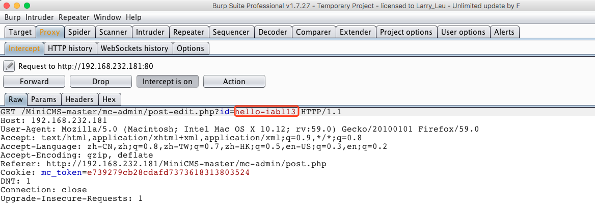Click the pencil comment icon beside the request URL
The image size is (595, 205).
(x=9, y=66)
